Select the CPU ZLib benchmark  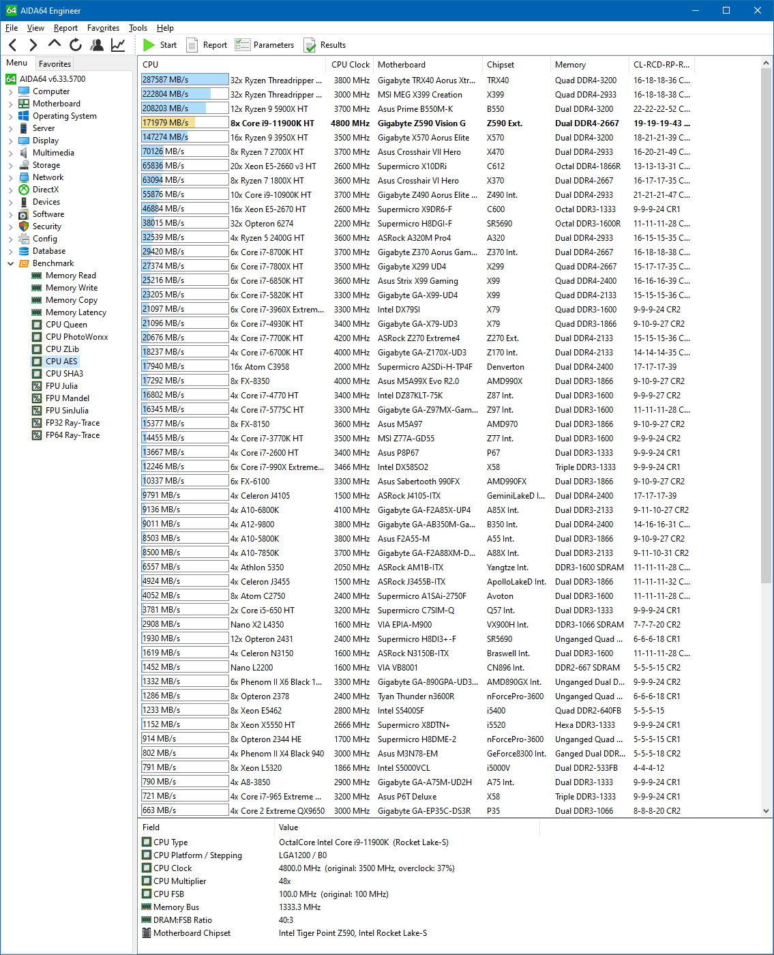click(x=62, y=349)
